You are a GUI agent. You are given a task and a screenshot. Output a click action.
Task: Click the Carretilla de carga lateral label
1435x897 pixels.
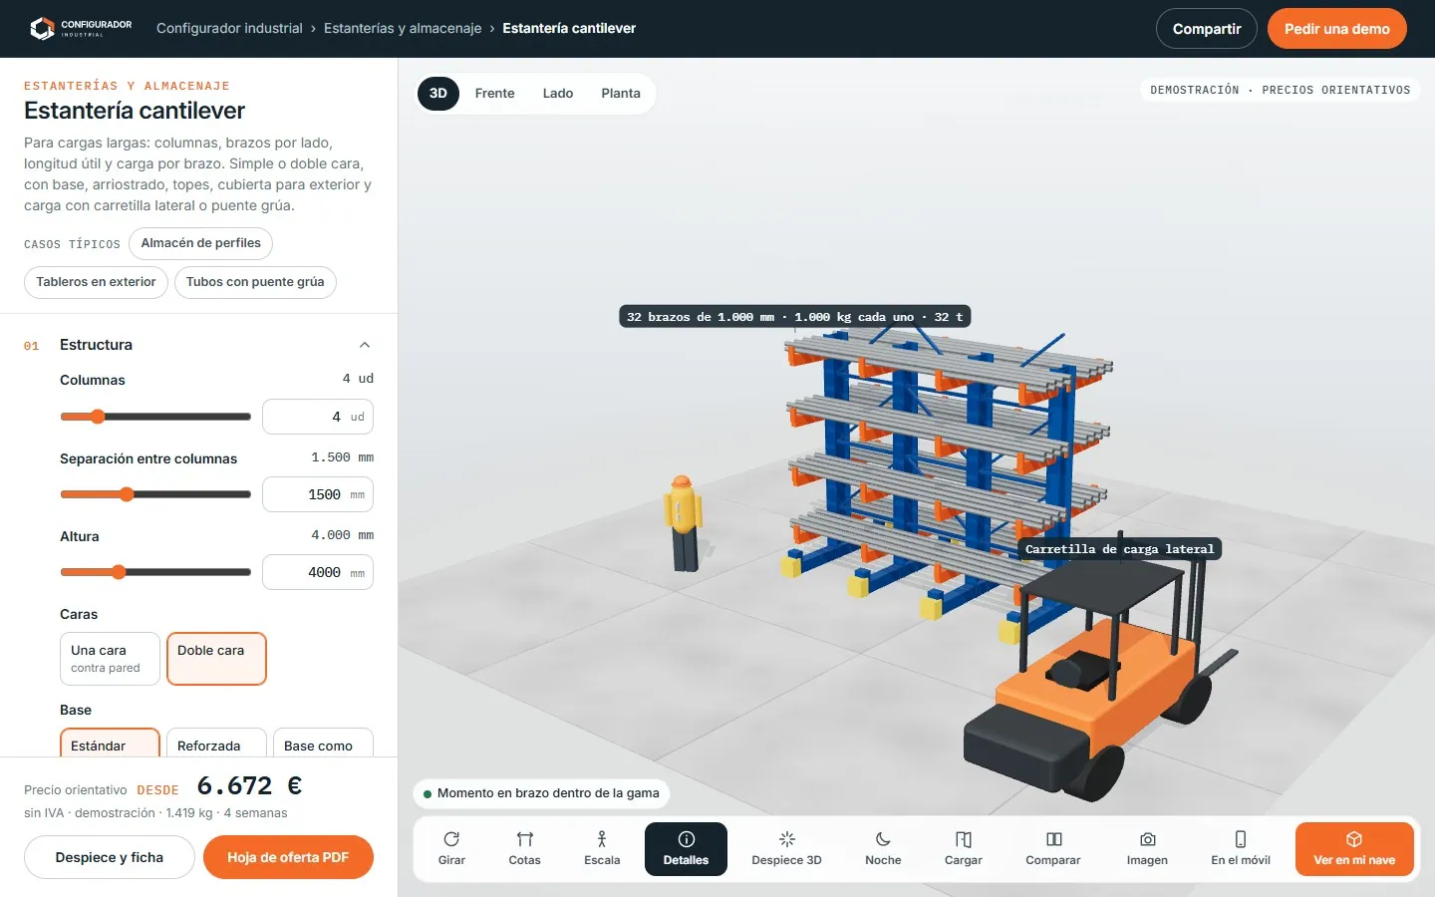point(1120,549)
